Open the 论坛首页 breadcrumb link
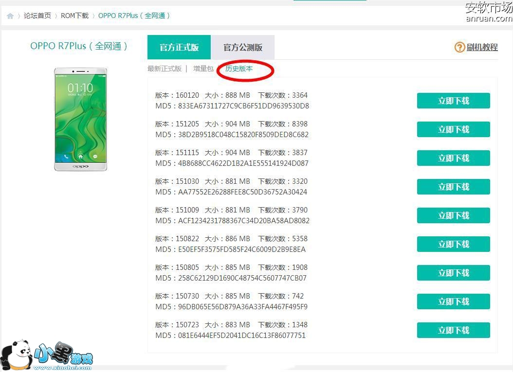This screenshot has height=372, width=513. point(37,16)
